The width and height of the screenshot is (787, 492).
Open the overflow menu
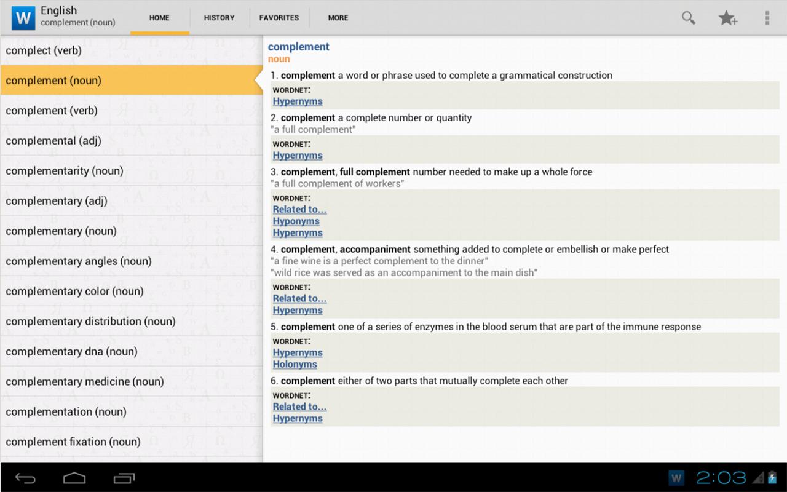(x=767, y=18)
